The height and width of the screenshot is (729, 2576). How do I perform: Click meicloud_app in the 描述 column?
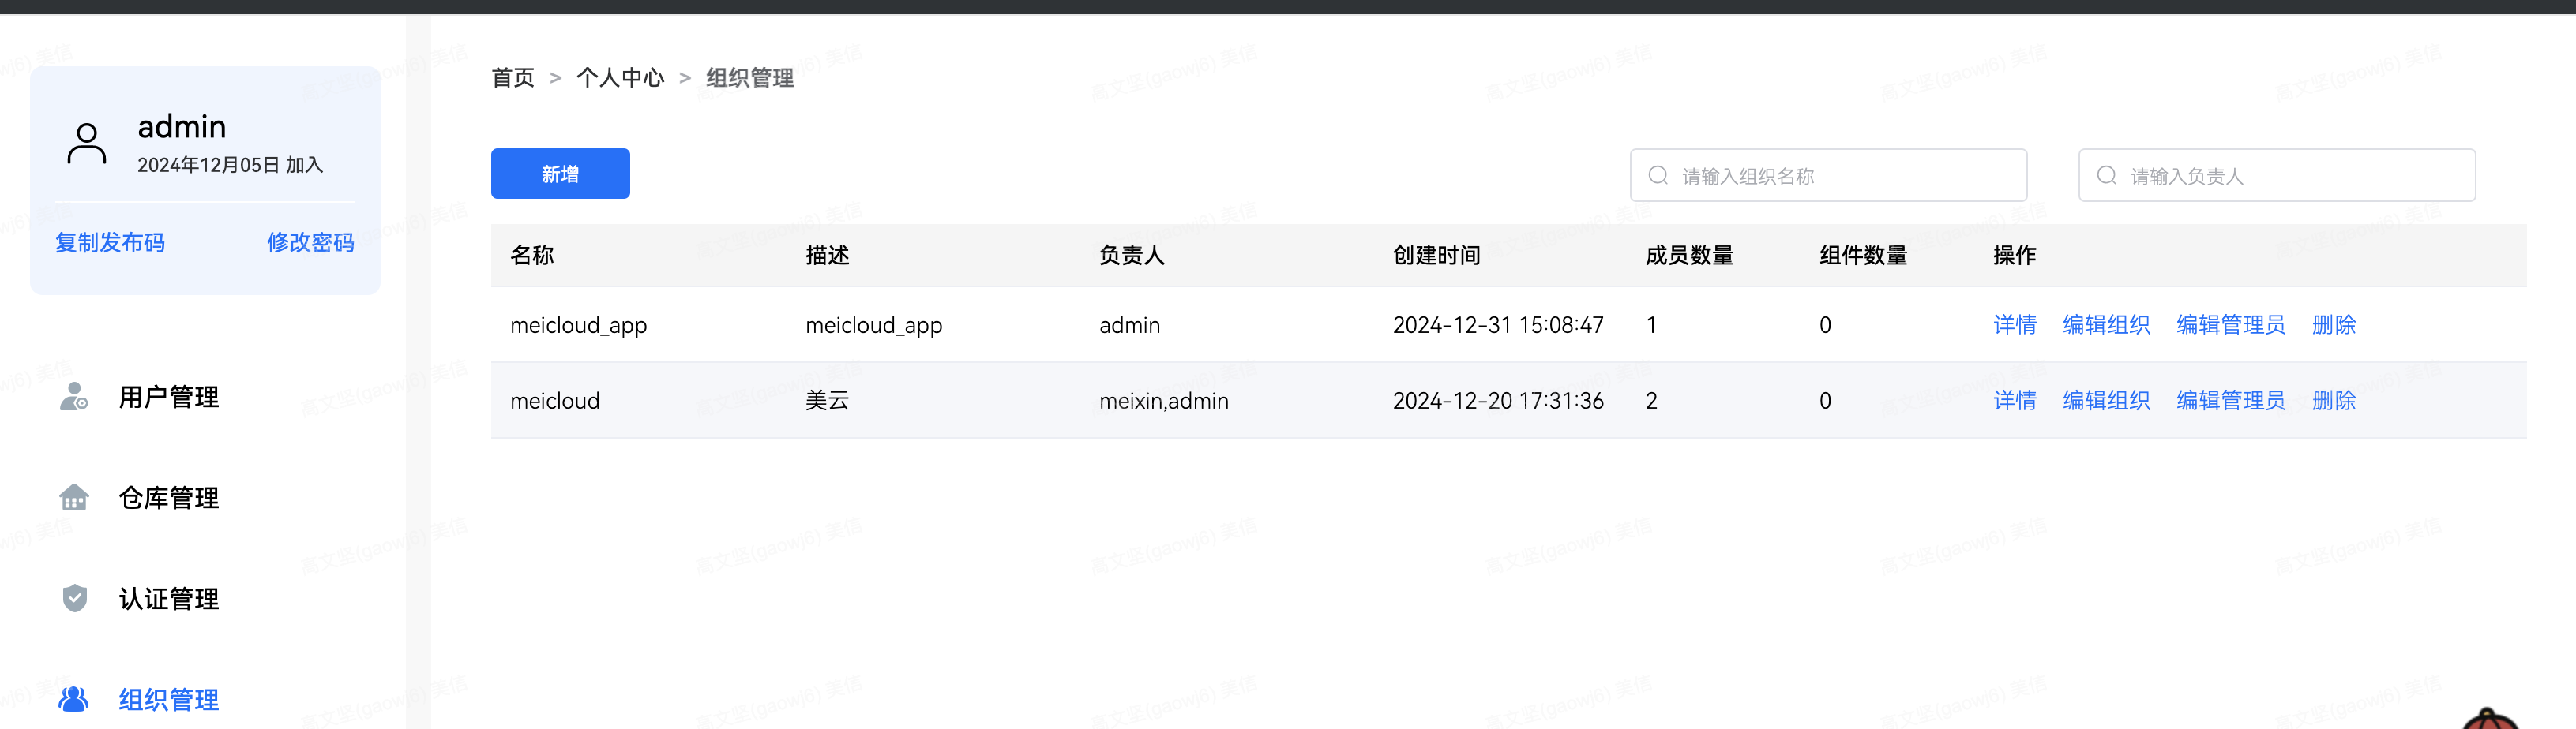click(874, 326)
